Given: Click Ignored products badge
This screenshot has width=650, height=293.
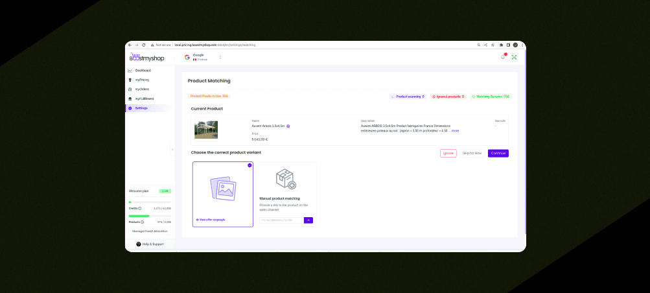Looking at the screenshot, I should click(448, 97).
